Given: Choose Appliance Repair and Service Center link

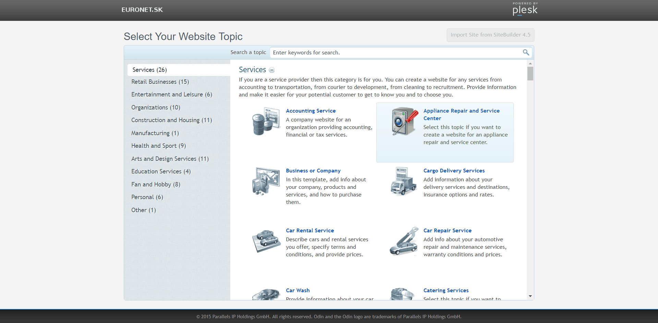Looking at the screenshot, I should [461, 115].
